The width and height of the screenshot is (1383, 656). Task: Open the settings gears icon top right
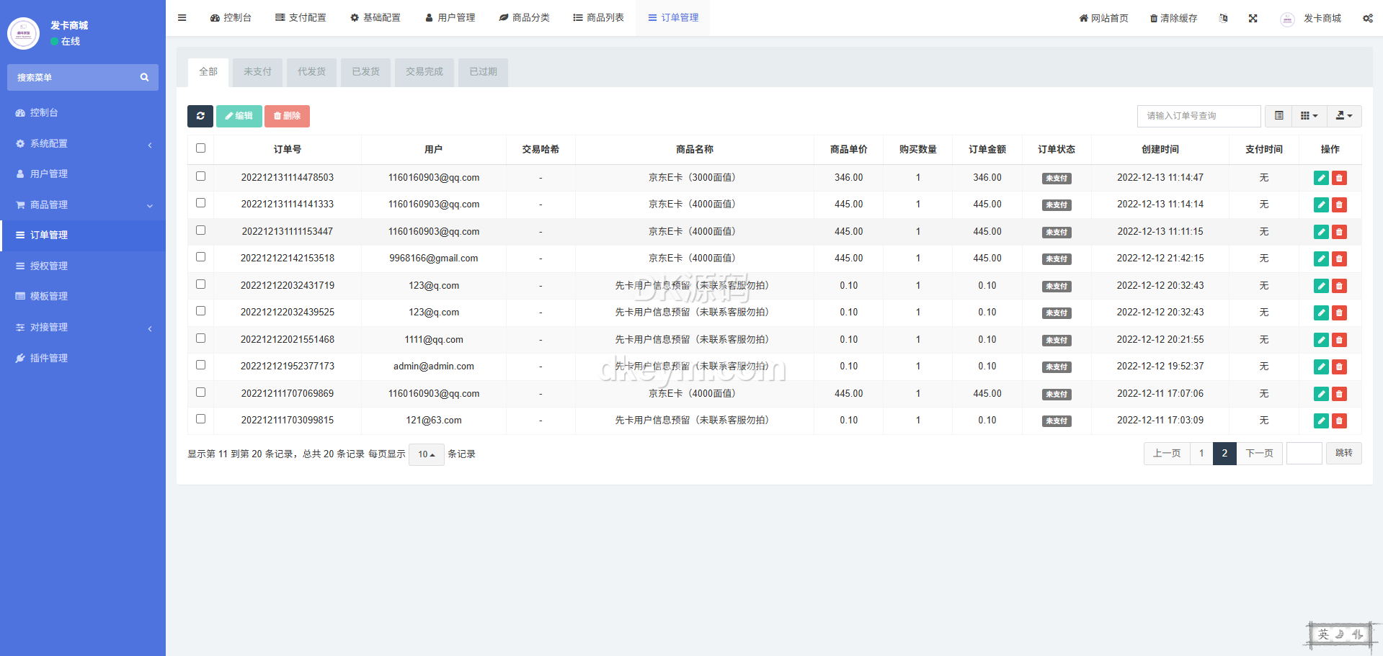click(x=1367, y=19)
